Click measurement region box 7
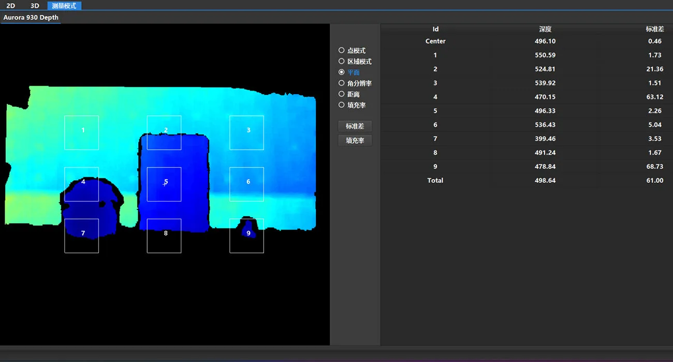The height and width of the screenshot is (362, 673). (x=81, y=236)
